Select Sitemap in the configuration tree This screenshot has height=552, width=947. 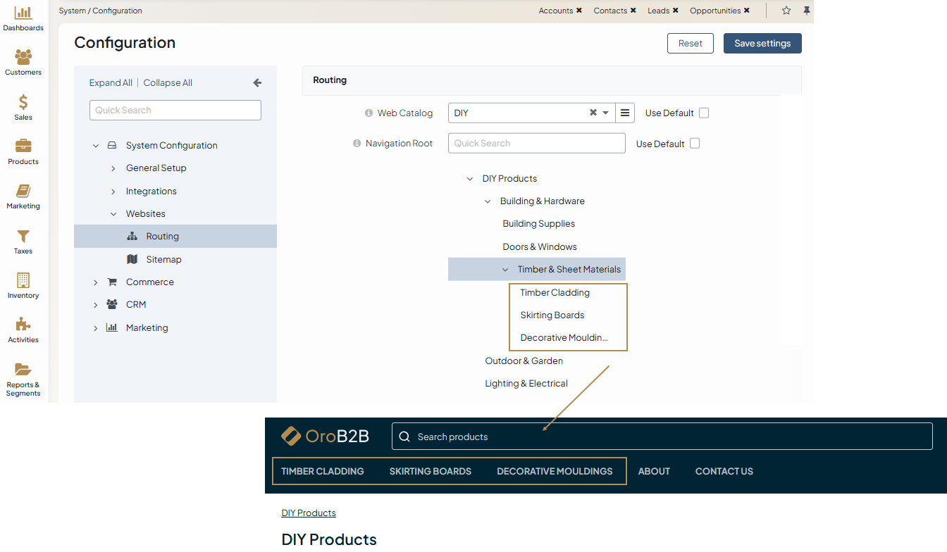point(163,260)
